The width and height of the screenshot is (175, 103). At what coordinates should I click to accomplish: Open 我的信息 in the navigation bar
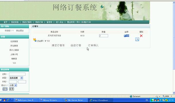tap(15, 22)
